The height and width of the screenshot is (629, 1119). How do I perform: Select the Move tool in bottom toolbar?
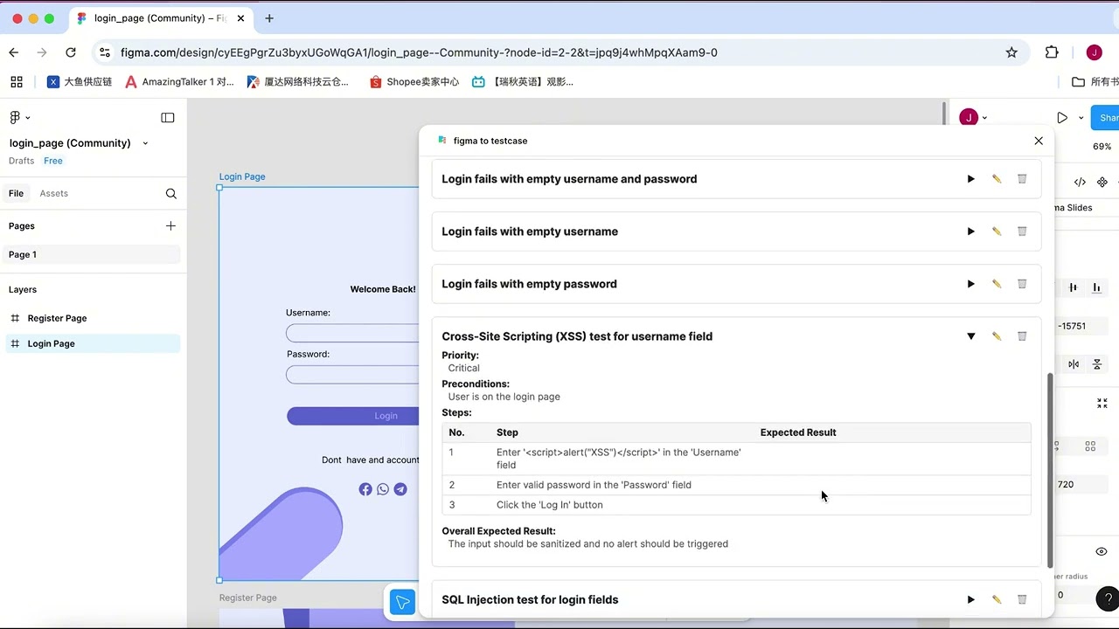pos(402,603)
